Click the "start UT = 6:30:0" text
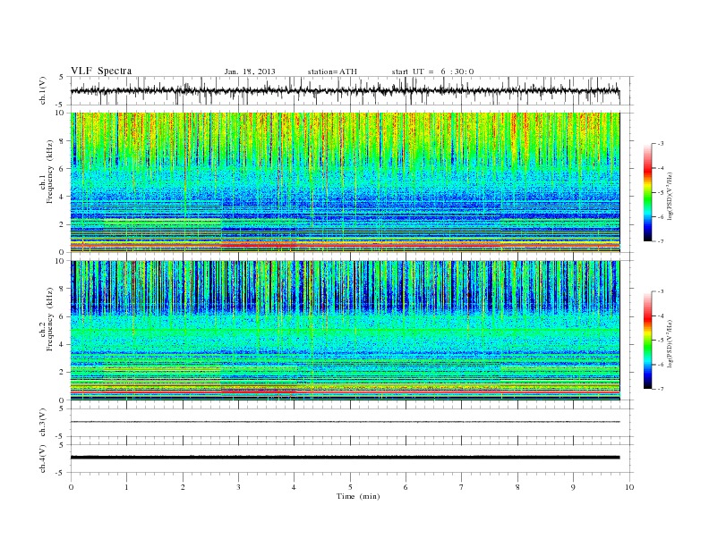Image resolution: width=709 pixels, height=547 pixels. click(432, 72)
